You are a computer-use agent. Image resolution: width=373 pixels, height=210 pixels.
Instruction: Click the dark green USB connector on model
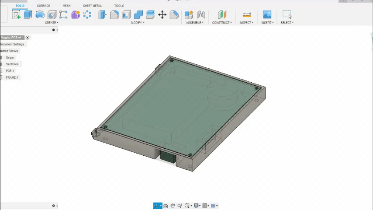coord(168,157)
